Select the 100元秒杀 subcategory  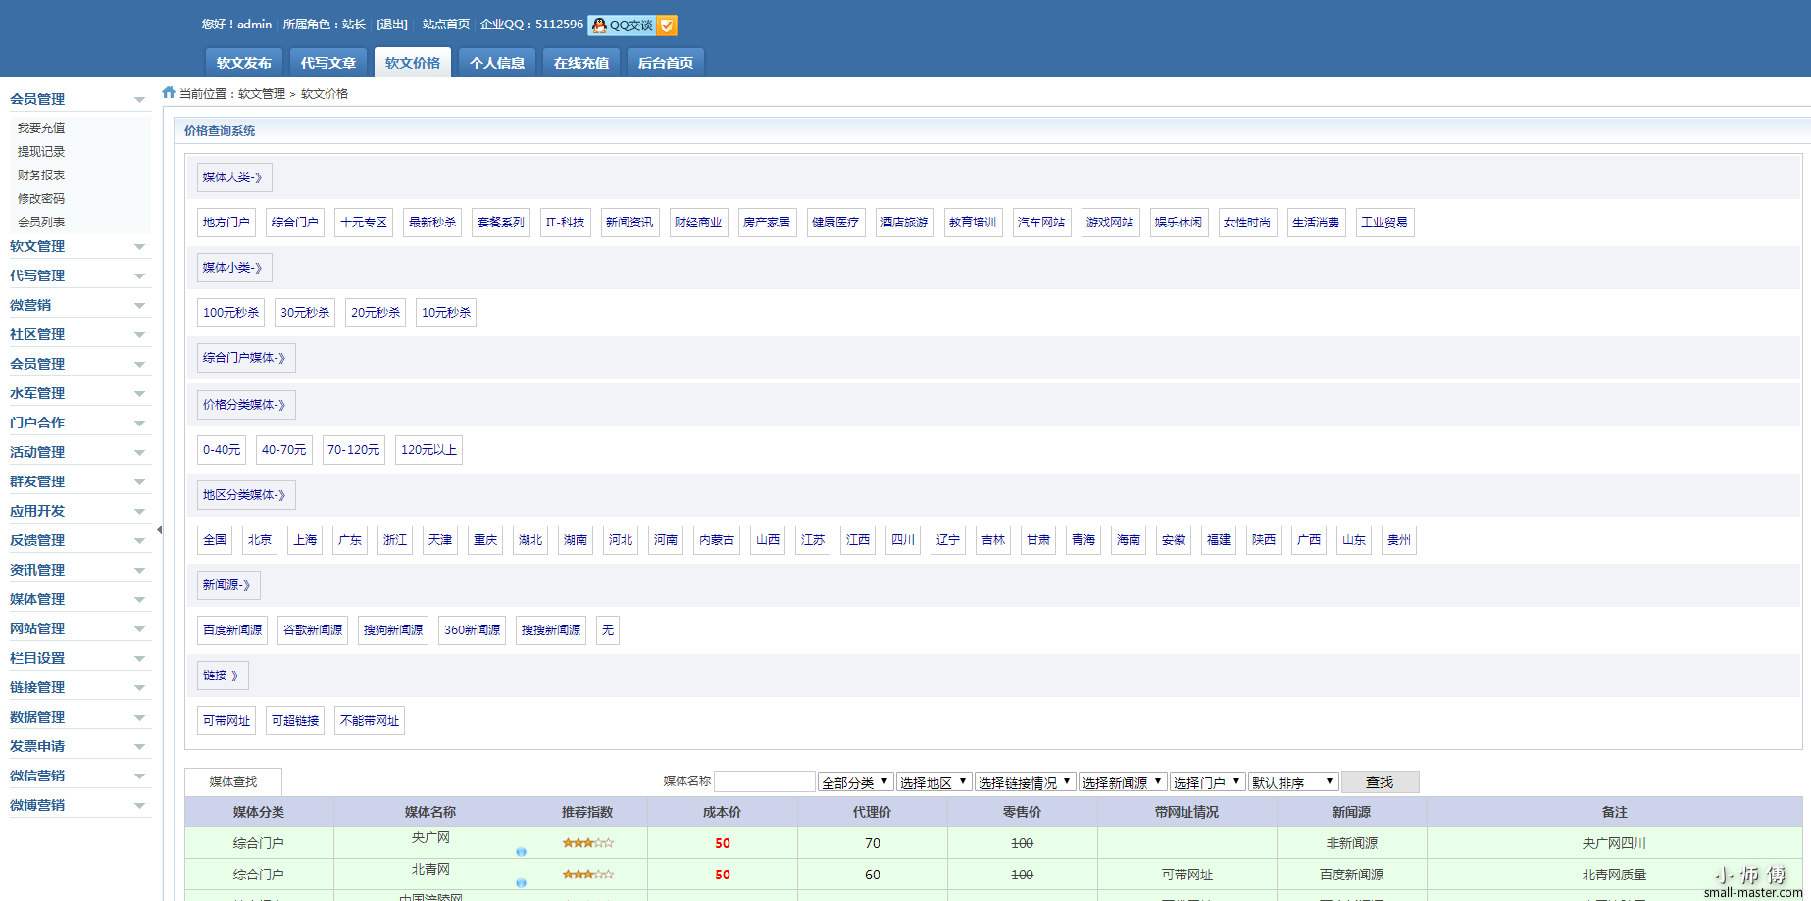point(231,313)
